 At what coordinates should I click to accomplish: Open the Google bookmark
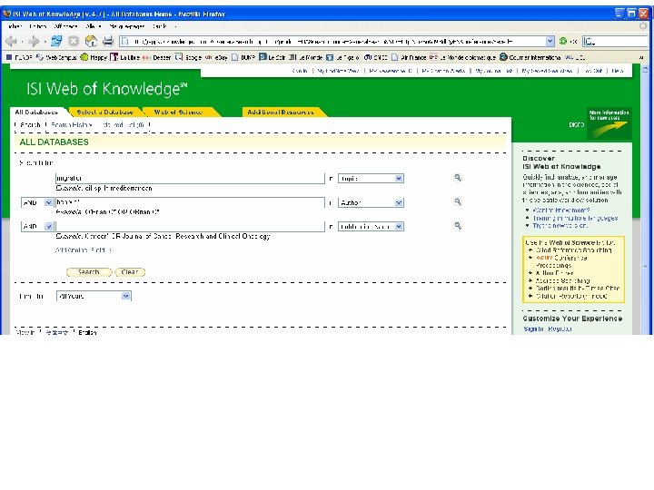click(x=189, y=57)
